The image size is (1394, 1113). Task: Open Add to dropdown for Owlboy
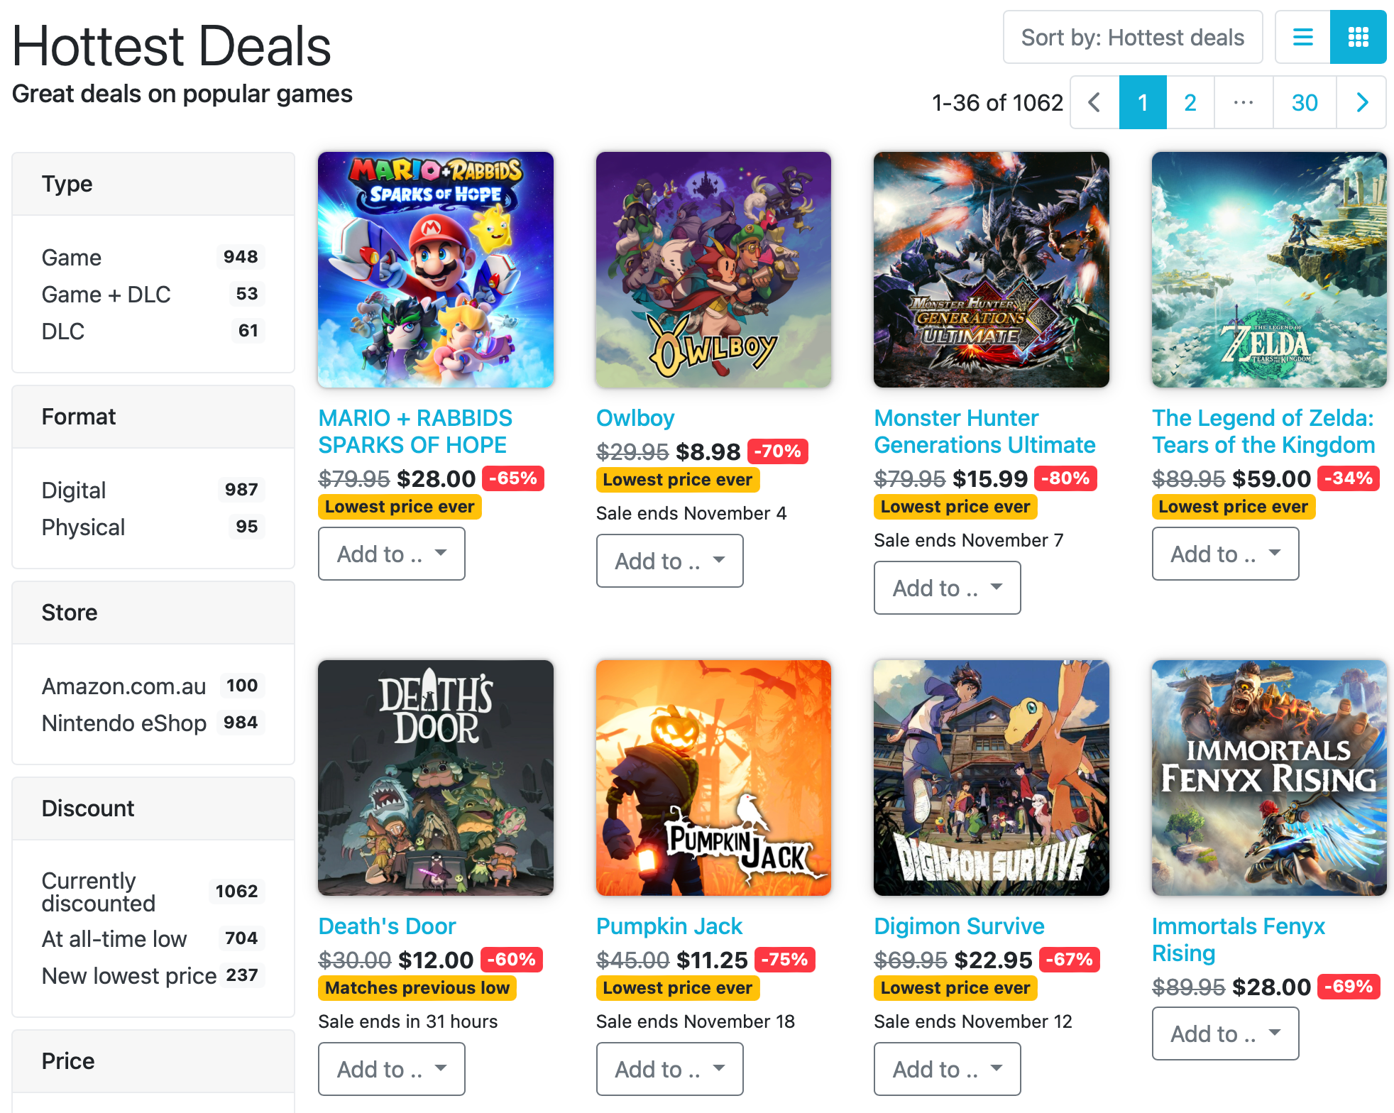tap(669, 561)
